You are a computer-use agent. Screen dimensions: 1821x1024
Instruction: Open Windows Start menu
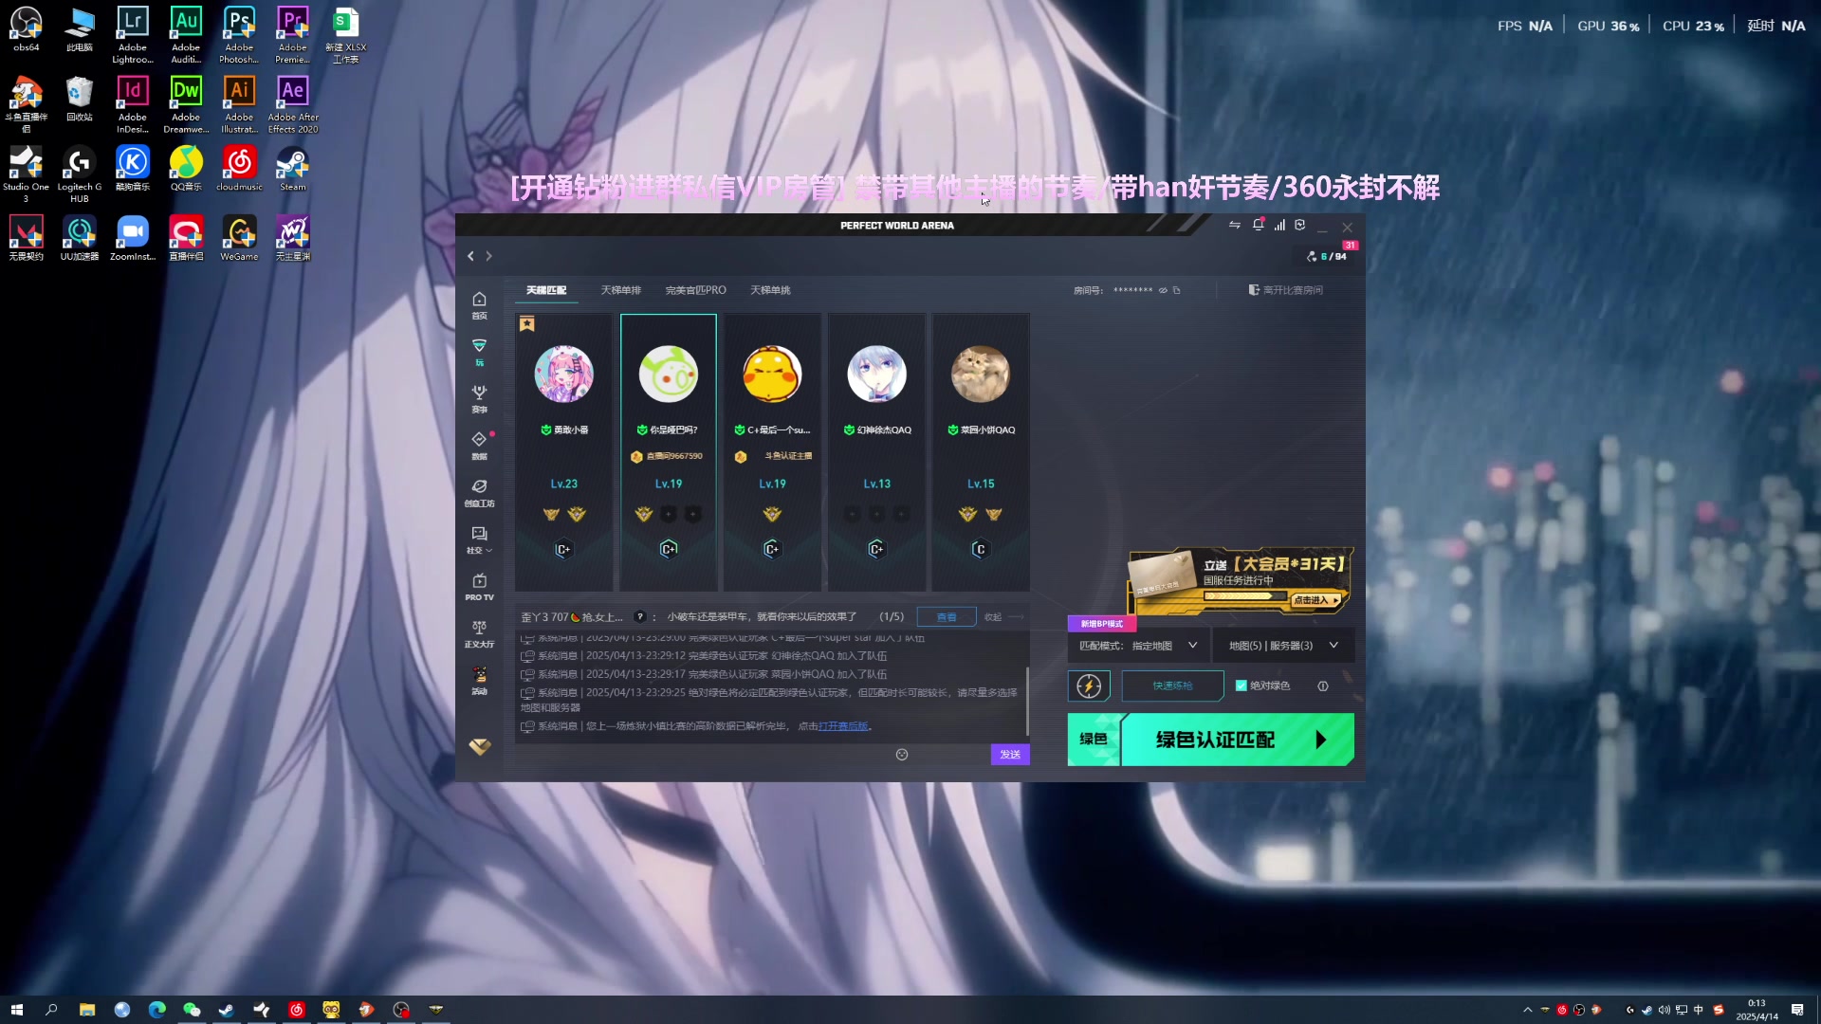pyautogui.click(x=16, y=1010)
